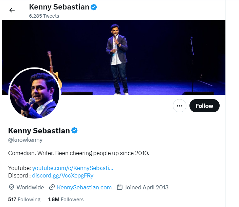Screen dimensions: 239x207
Task: Click the @knowkenny handle text
Action: click(25, 140)
